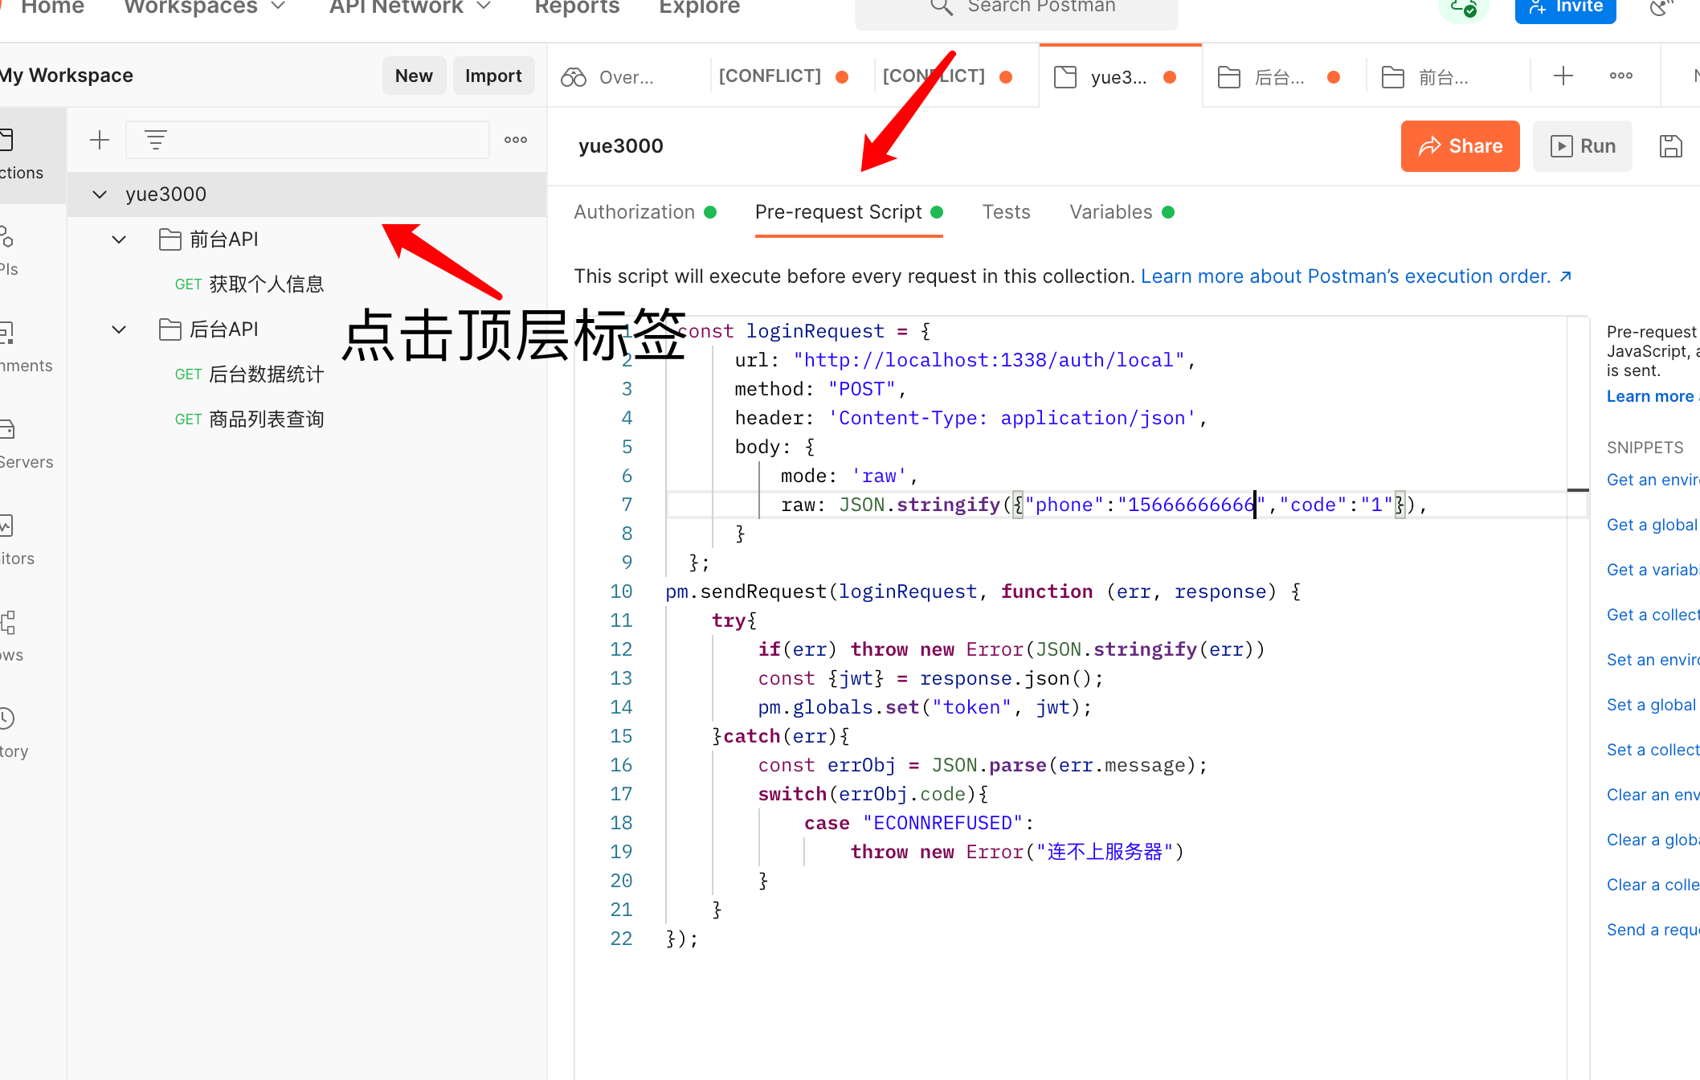
Task: Click the save icon next to Run
Action: point(1670,146)
